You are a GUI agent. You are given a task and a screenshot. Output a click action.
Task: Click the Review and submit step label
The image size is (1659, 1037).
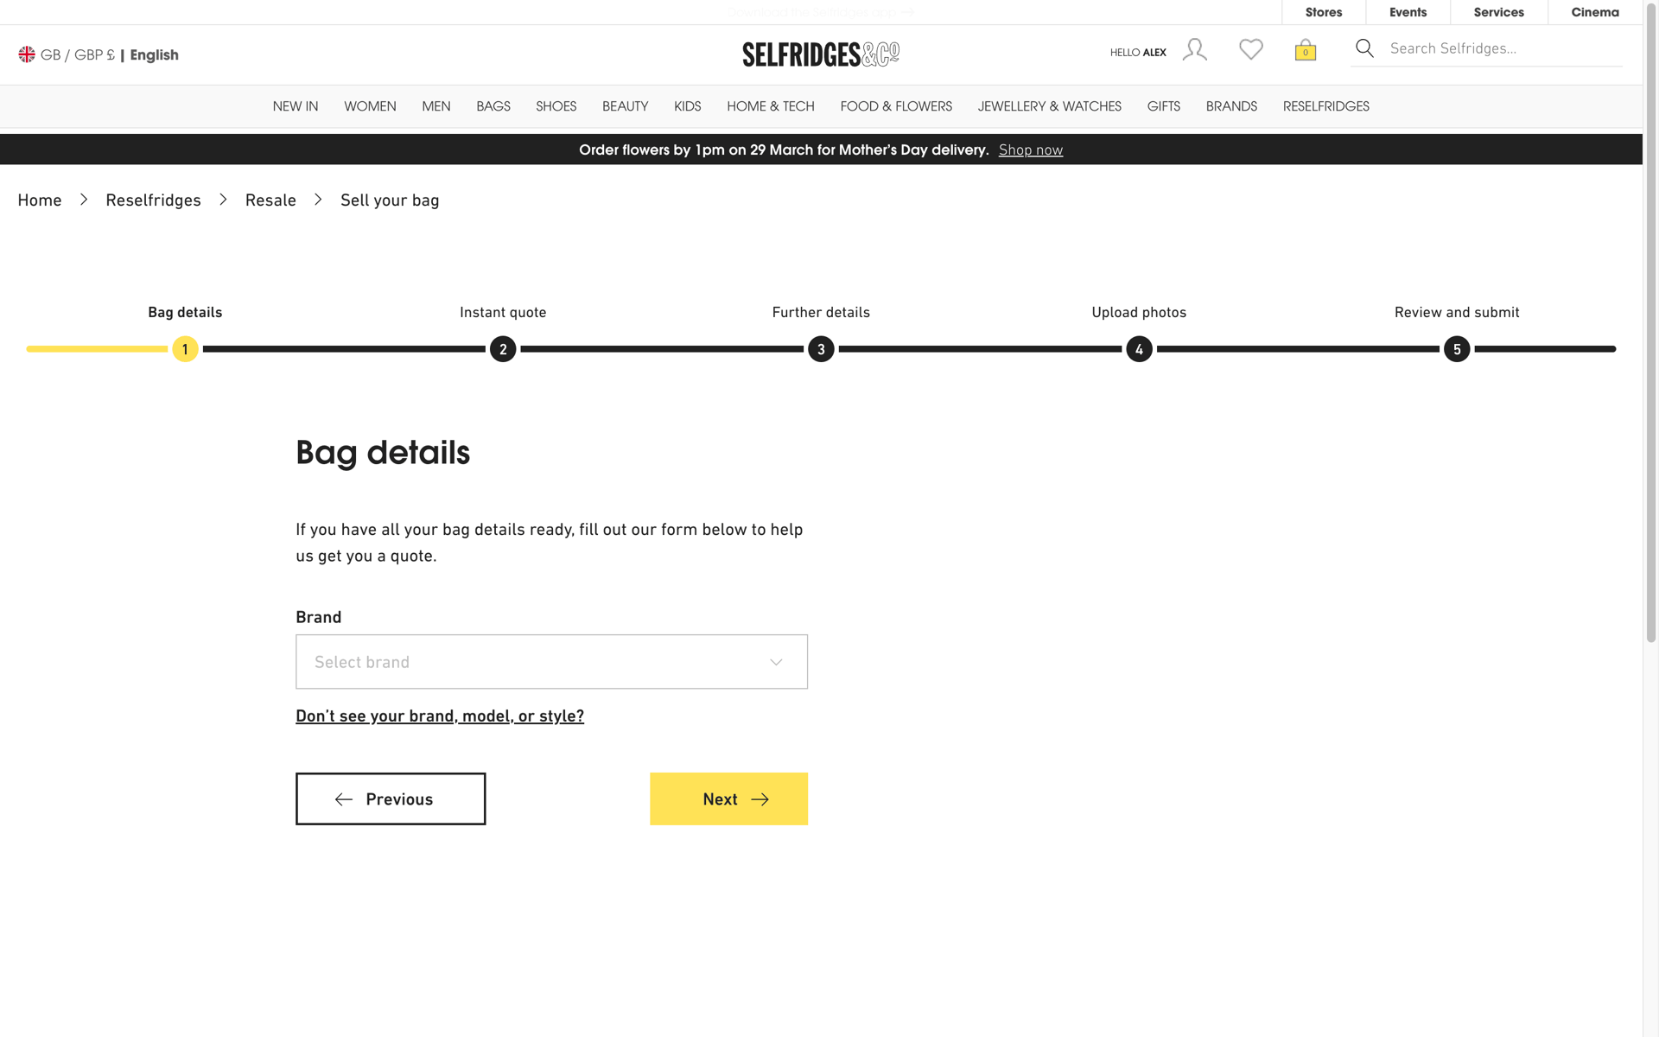1457,312
